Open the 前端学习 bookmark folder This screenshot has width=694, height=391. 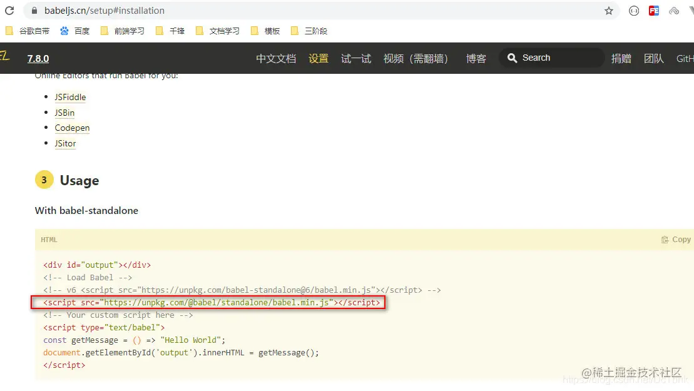pos(123,31)
